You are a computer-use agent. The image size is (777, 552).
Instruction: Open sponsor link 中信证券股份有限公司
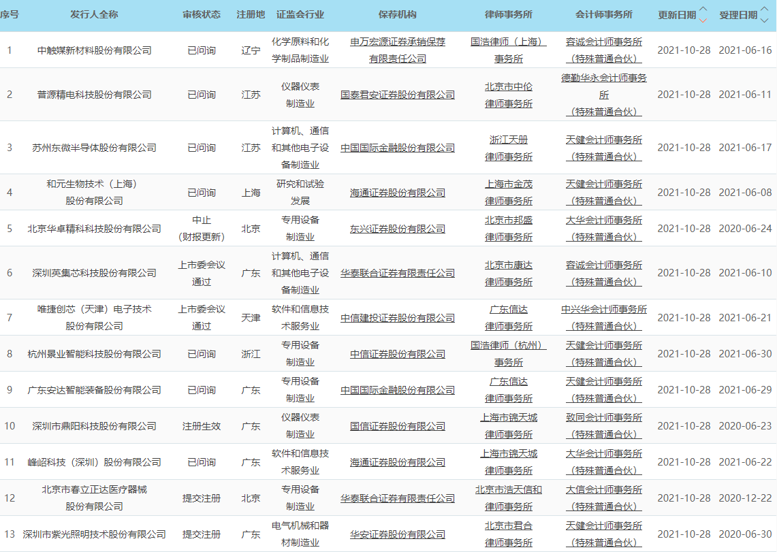(x=398, y=354)
